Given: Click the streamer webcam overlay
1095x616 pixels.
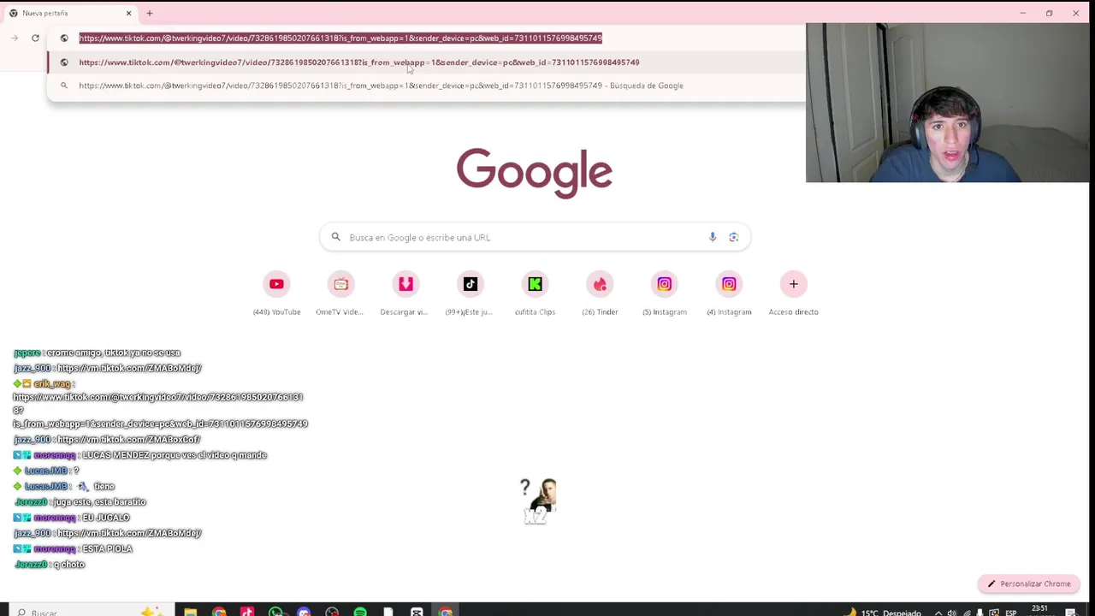Looking at the screenshot, I should tap(947, 103).
